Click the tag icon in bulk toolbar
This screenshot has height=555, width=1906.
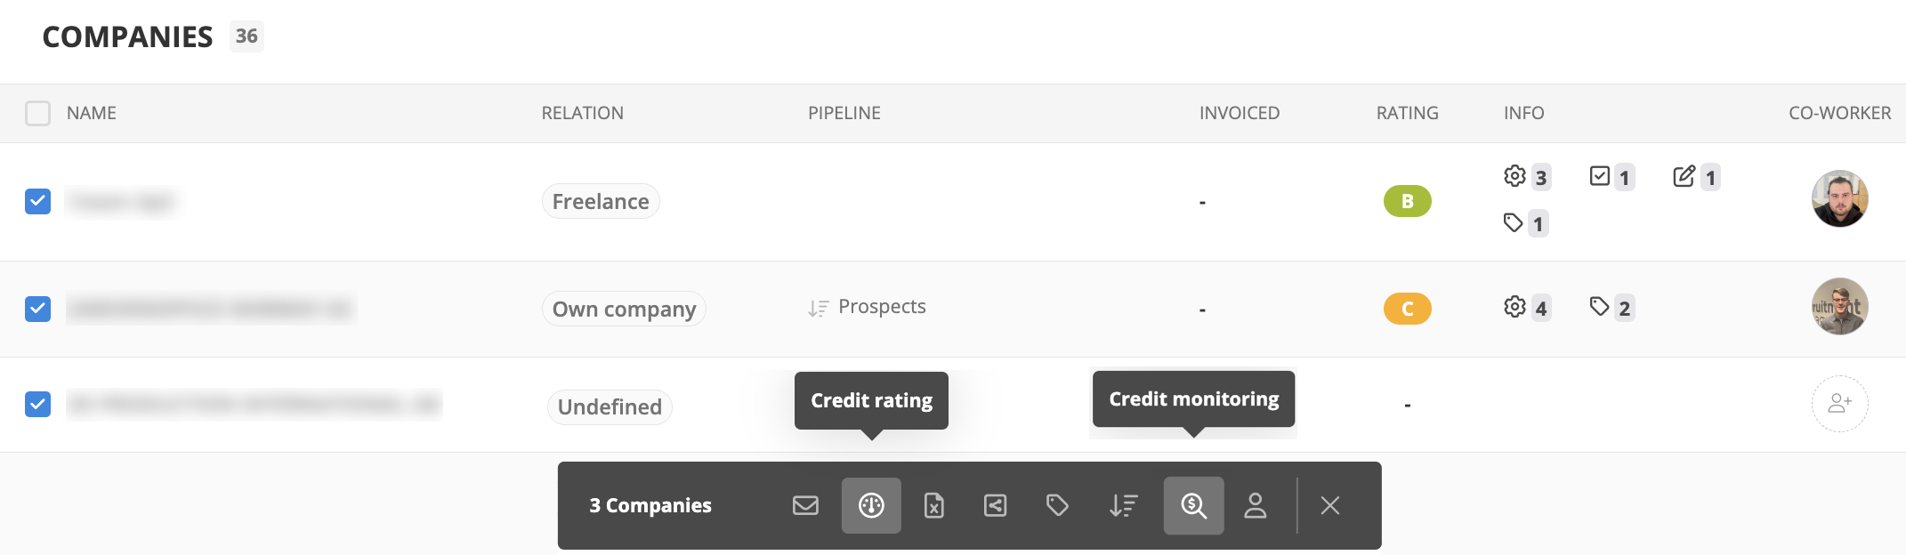click(x=1057, y=505)
